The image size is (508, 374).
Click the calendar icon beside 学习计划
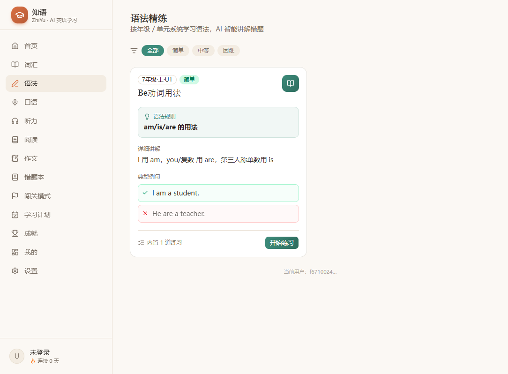coord(15,215)
